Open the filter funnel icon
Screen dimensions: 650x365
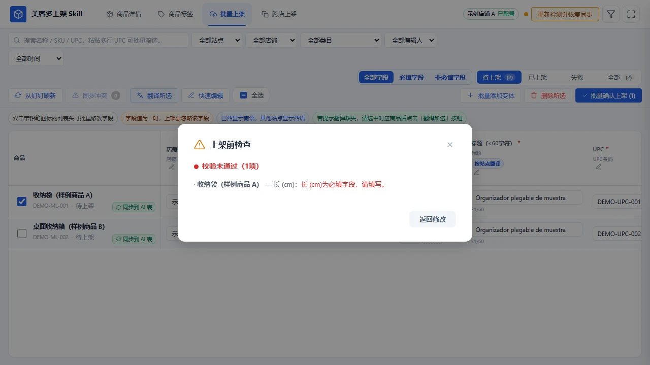click(611, 14)
